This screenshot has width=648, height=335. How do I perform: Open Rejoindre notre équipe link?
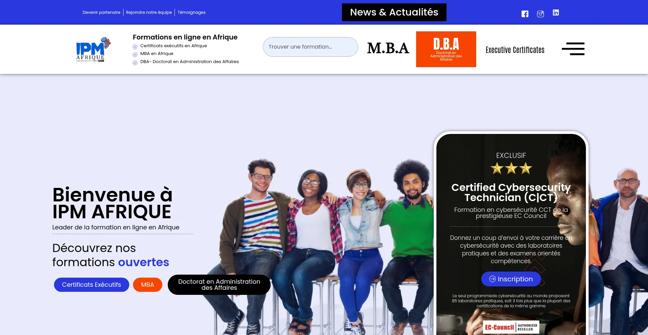pyautogui.click(x=149, y=12)
